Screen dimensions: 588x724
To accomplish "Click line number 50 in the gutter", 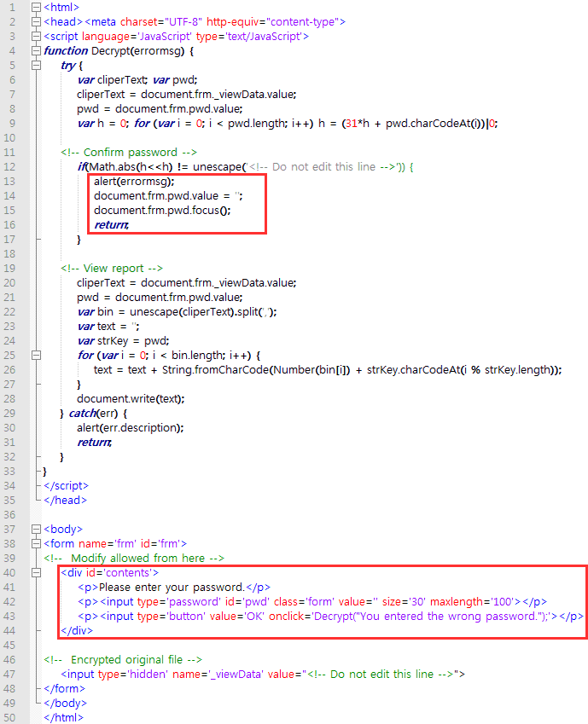I will tap(9, 717).
